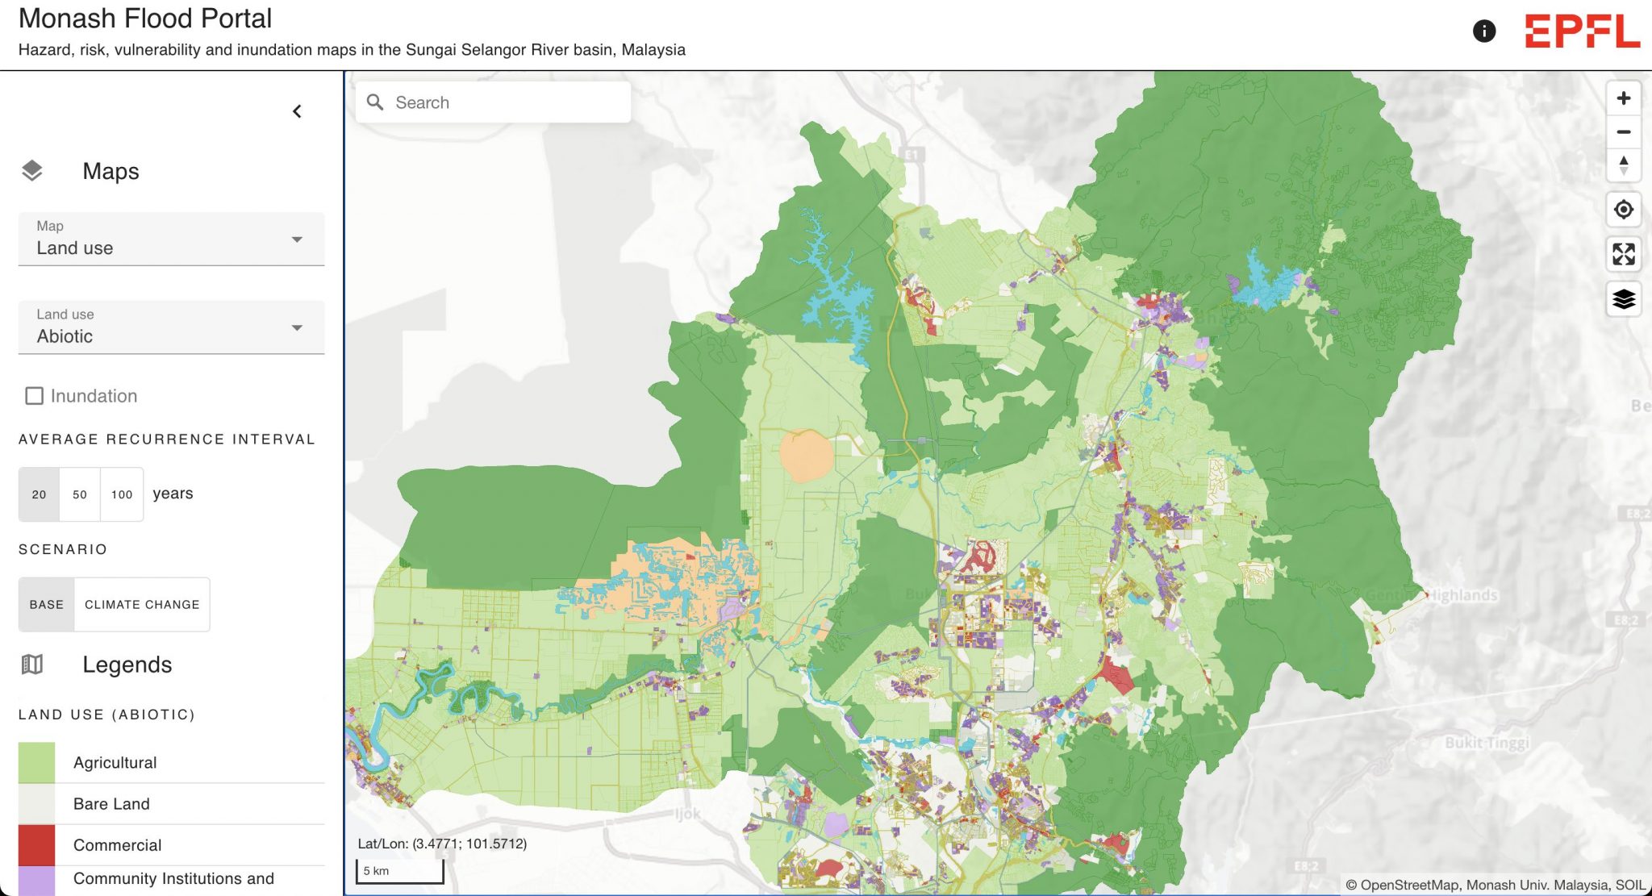Click the Maps panel layers icon
The width and height of the screenshot is (1652, 896).
34,170
